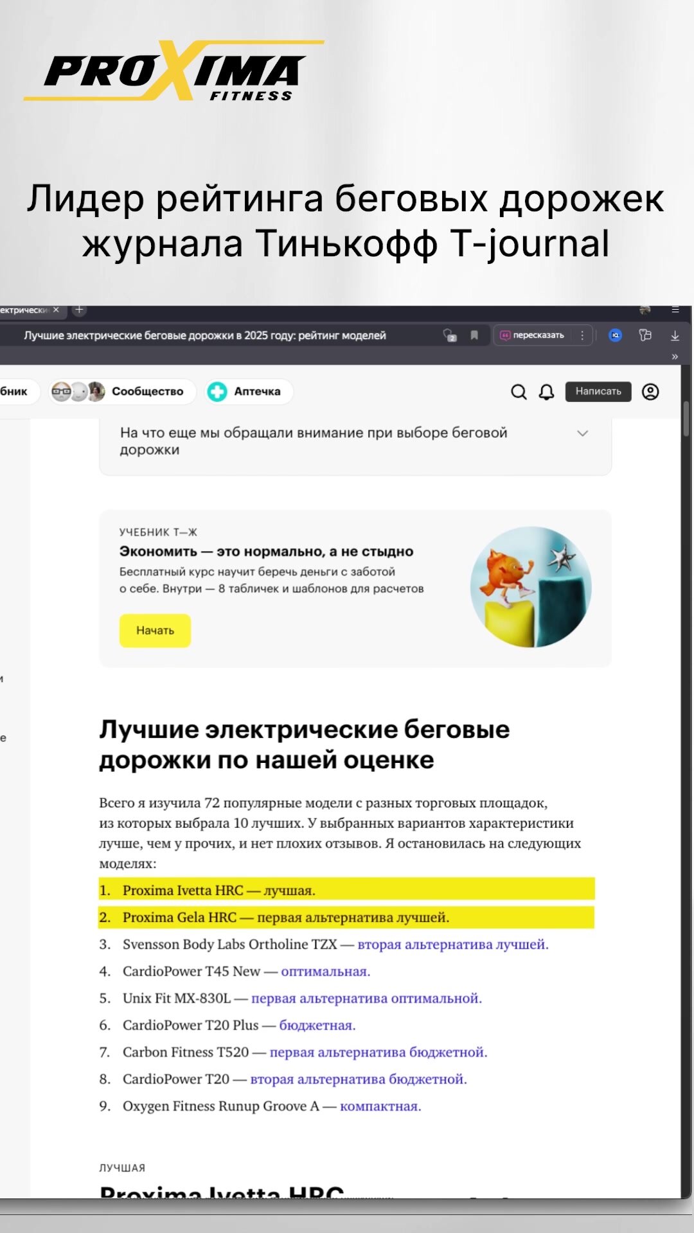This screenshot has height=1233, width=694.
Task: Click 'Carbon Fitness T520' text
Action: [x=186, y=1052]
